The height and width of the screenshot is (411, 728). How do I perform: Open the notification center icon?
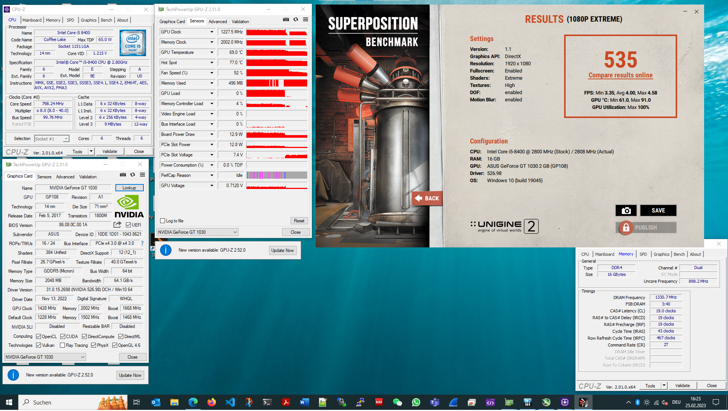[715, 402]
